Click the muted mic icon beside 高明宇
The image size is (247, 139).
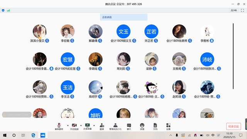click(100, 97)
